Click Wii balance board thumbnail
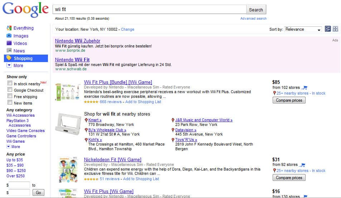 point(68,123)
